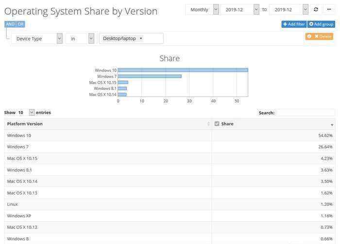Click the 54.62% share value
340x244 pixels.
(x=325, y=135)
